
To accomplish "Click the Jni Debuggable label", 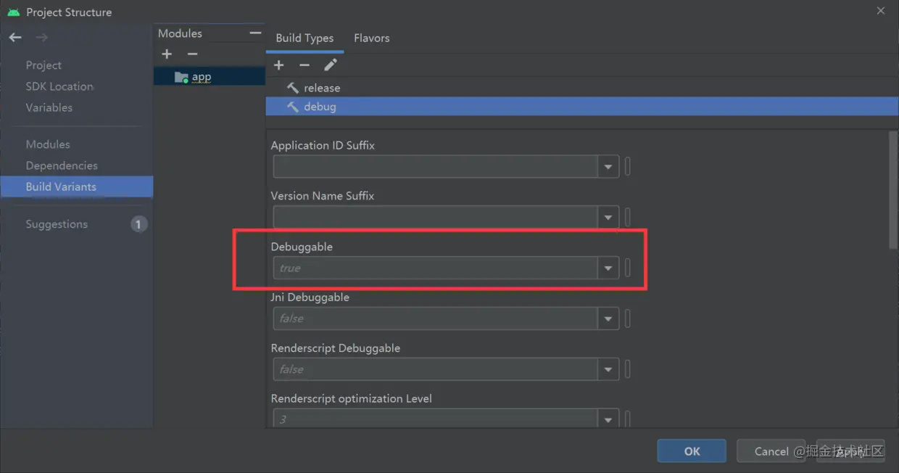I will point(310,297).
